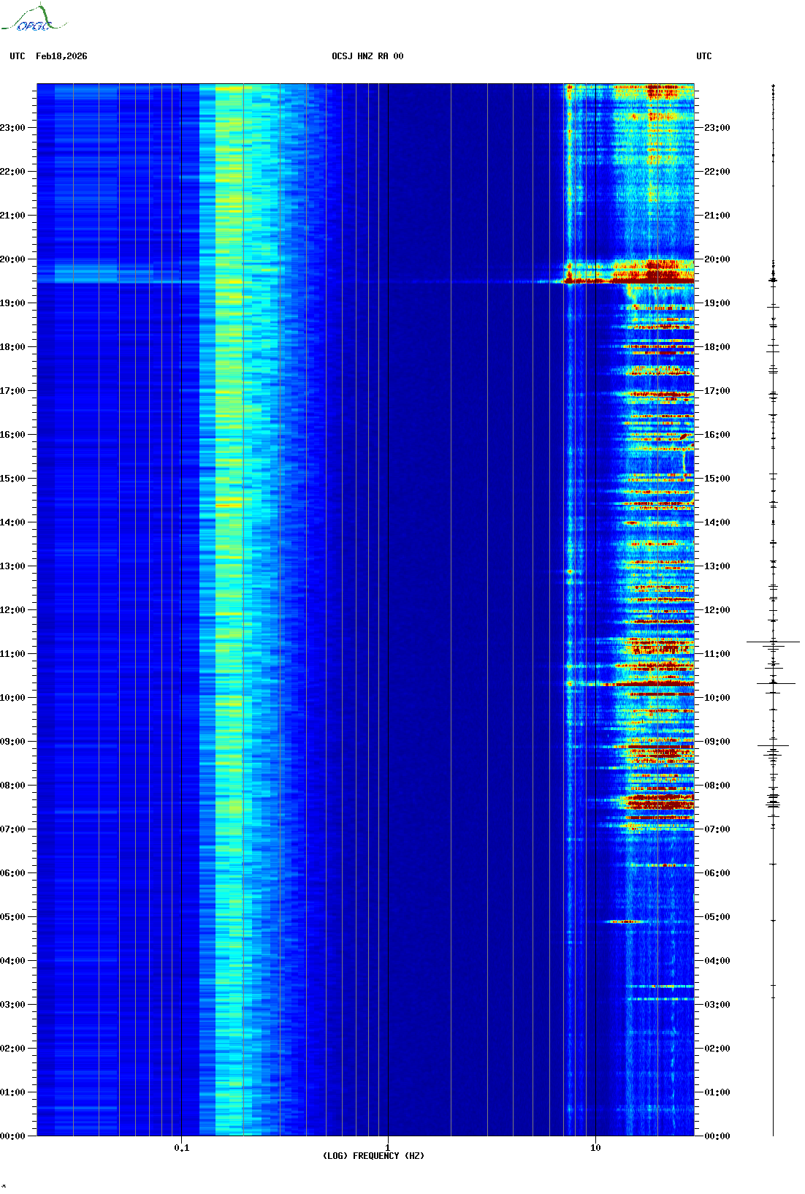Click the 14:00 label on the right time axis
Viewport: 805px width, 1194px height.
(717, 522)
